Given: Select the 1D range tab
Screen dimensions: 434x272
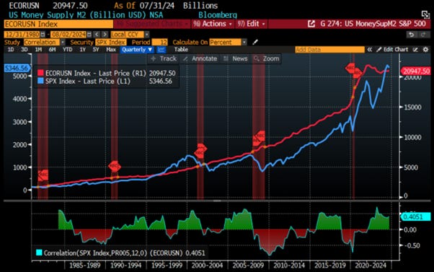Looking at the screenshot, I should 11,50.
